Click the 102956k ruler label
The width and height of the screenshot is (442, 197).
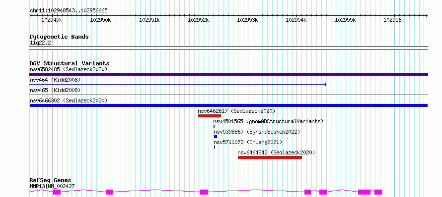pyautogui.click(x=394, y=20)
